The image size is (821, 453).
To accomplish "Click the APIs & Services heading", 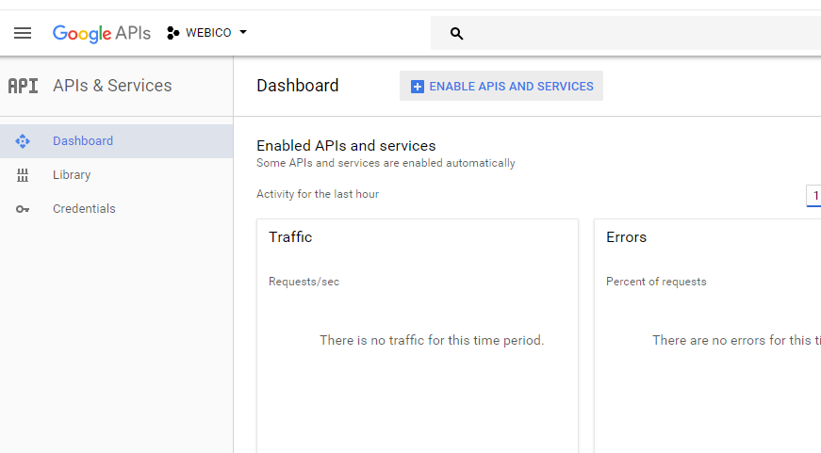I will coord(112,86).
